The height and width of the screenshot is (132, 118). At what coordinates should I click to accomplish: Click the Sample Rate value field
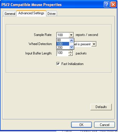63,35
